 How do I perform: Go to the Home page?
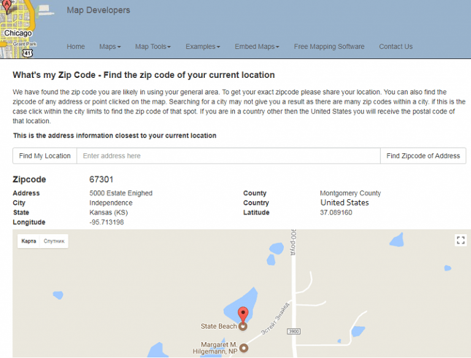(75, 47)
